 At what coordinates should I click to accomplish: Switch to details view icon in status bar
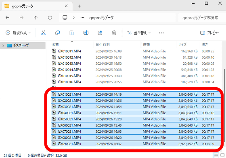[216, 155]
